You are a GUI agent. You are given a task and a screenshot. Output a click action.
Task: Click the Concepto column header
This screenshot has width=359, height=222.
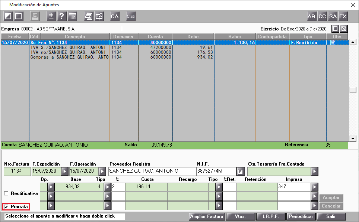pos(75,36)
